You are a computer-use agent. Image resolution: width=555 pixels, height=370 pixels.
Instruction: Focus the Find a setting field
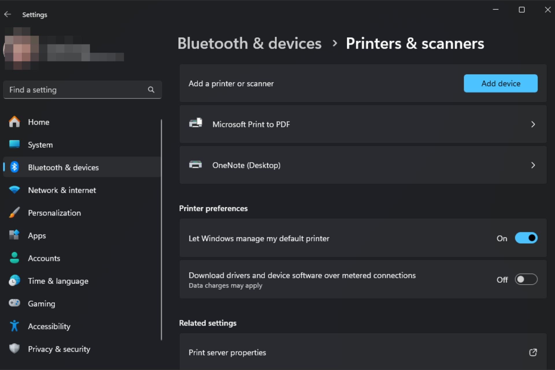click(x=82, y=90)
